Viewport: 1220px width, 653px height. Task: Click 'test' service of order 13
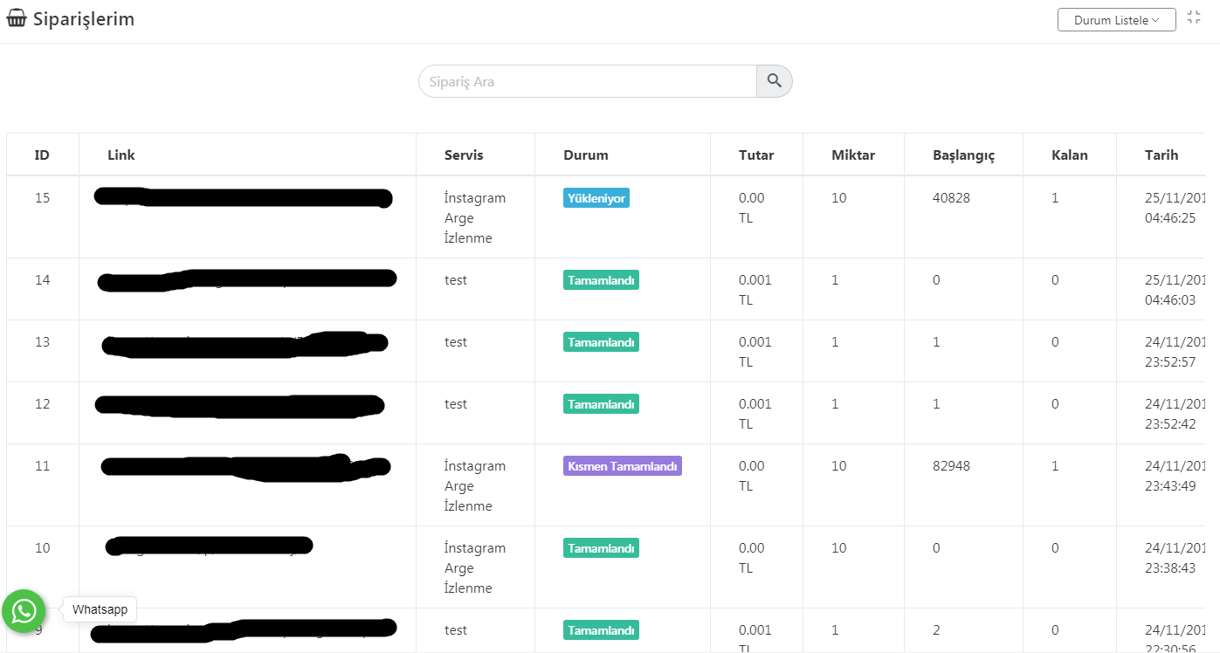tap(456, 342)
